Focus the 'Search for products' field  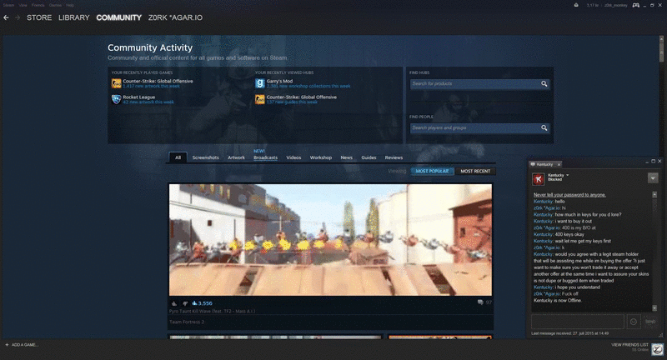[x=475, y=83]
